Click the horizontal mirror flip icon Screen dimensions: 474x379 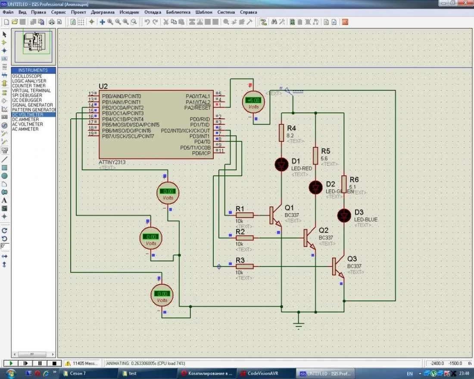tap(4, 256)
